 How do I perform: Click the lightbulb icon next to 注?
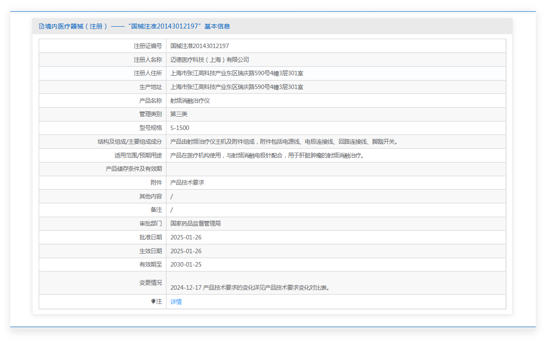(x=153, y=302)
